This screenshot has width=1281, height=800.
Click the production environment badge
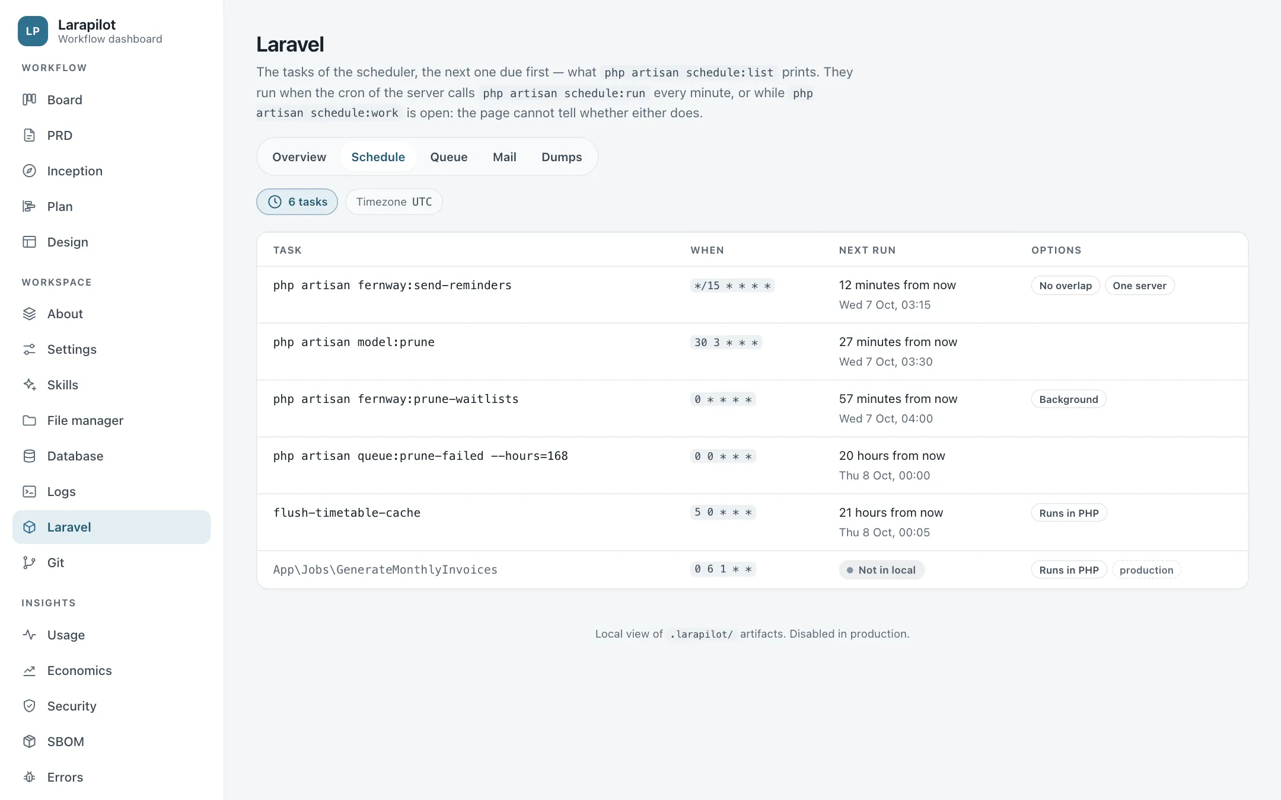point(1146,570)
